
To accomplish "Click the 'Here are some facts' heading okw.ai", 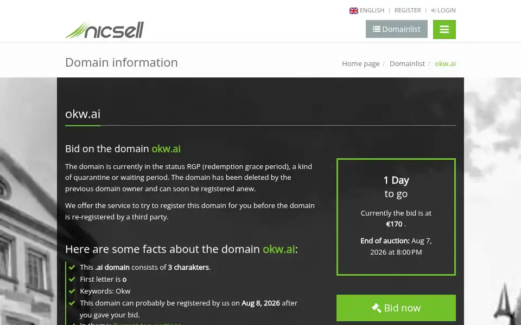I will click(x=278, y=249).
